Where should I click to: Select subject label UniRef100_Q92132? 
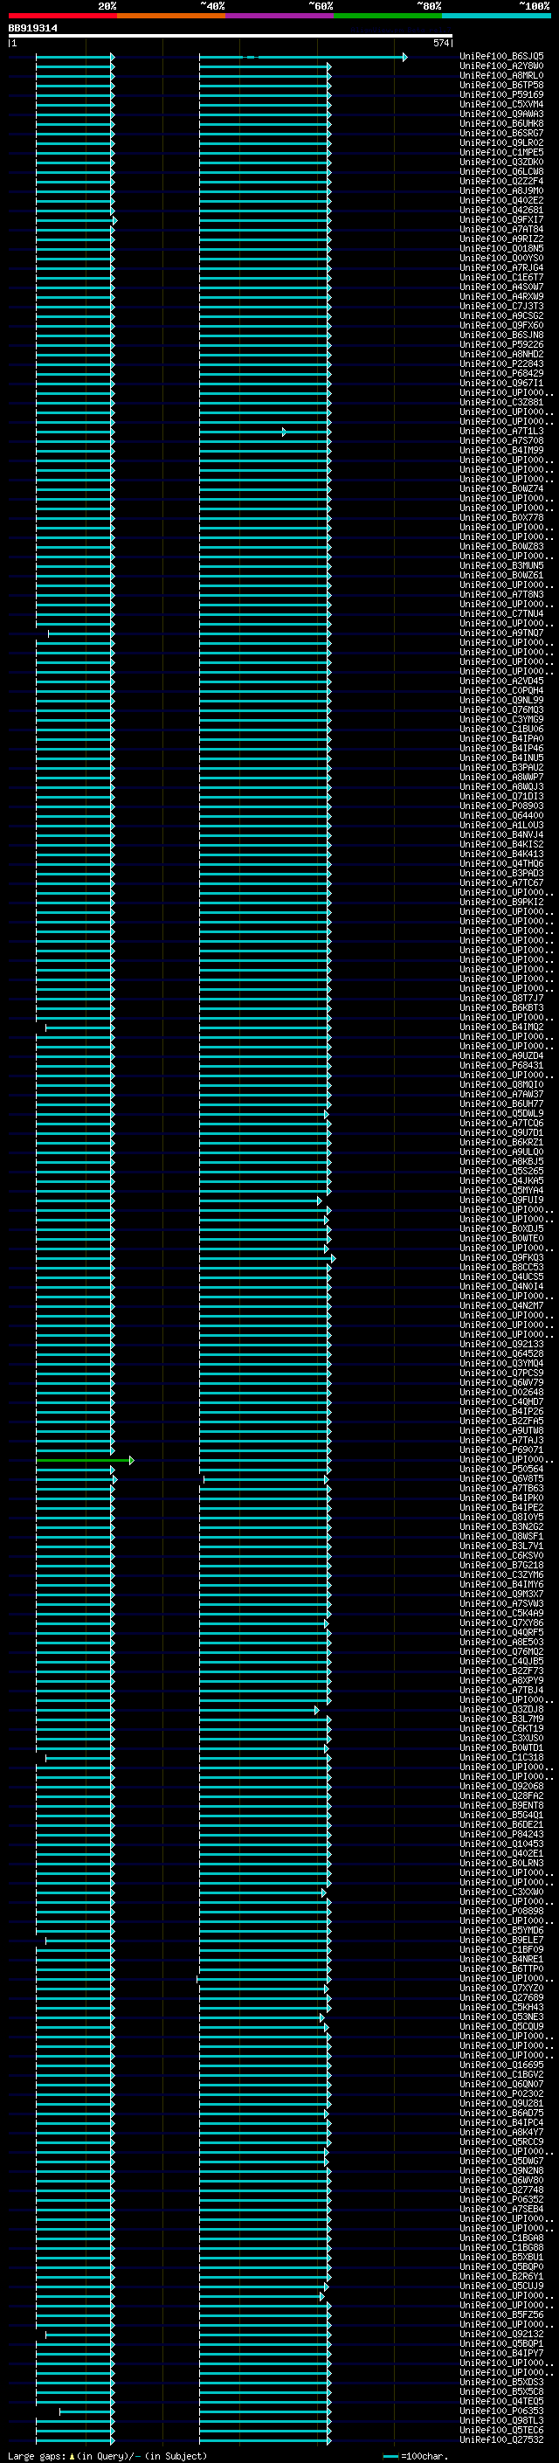[501, 2335]
